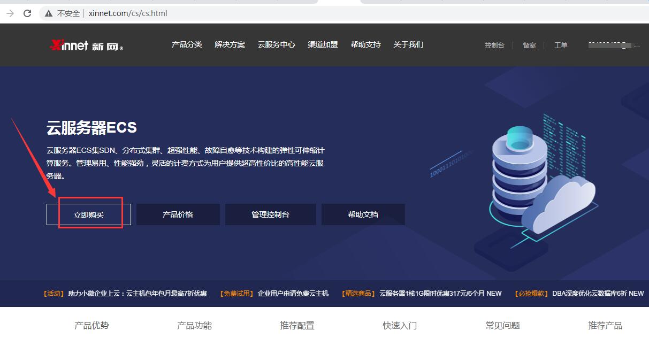Go to 控制台 link
Image resolution: width=649 pixels, height=338 pixels.
pyautogui.click(x=494, y=45)
